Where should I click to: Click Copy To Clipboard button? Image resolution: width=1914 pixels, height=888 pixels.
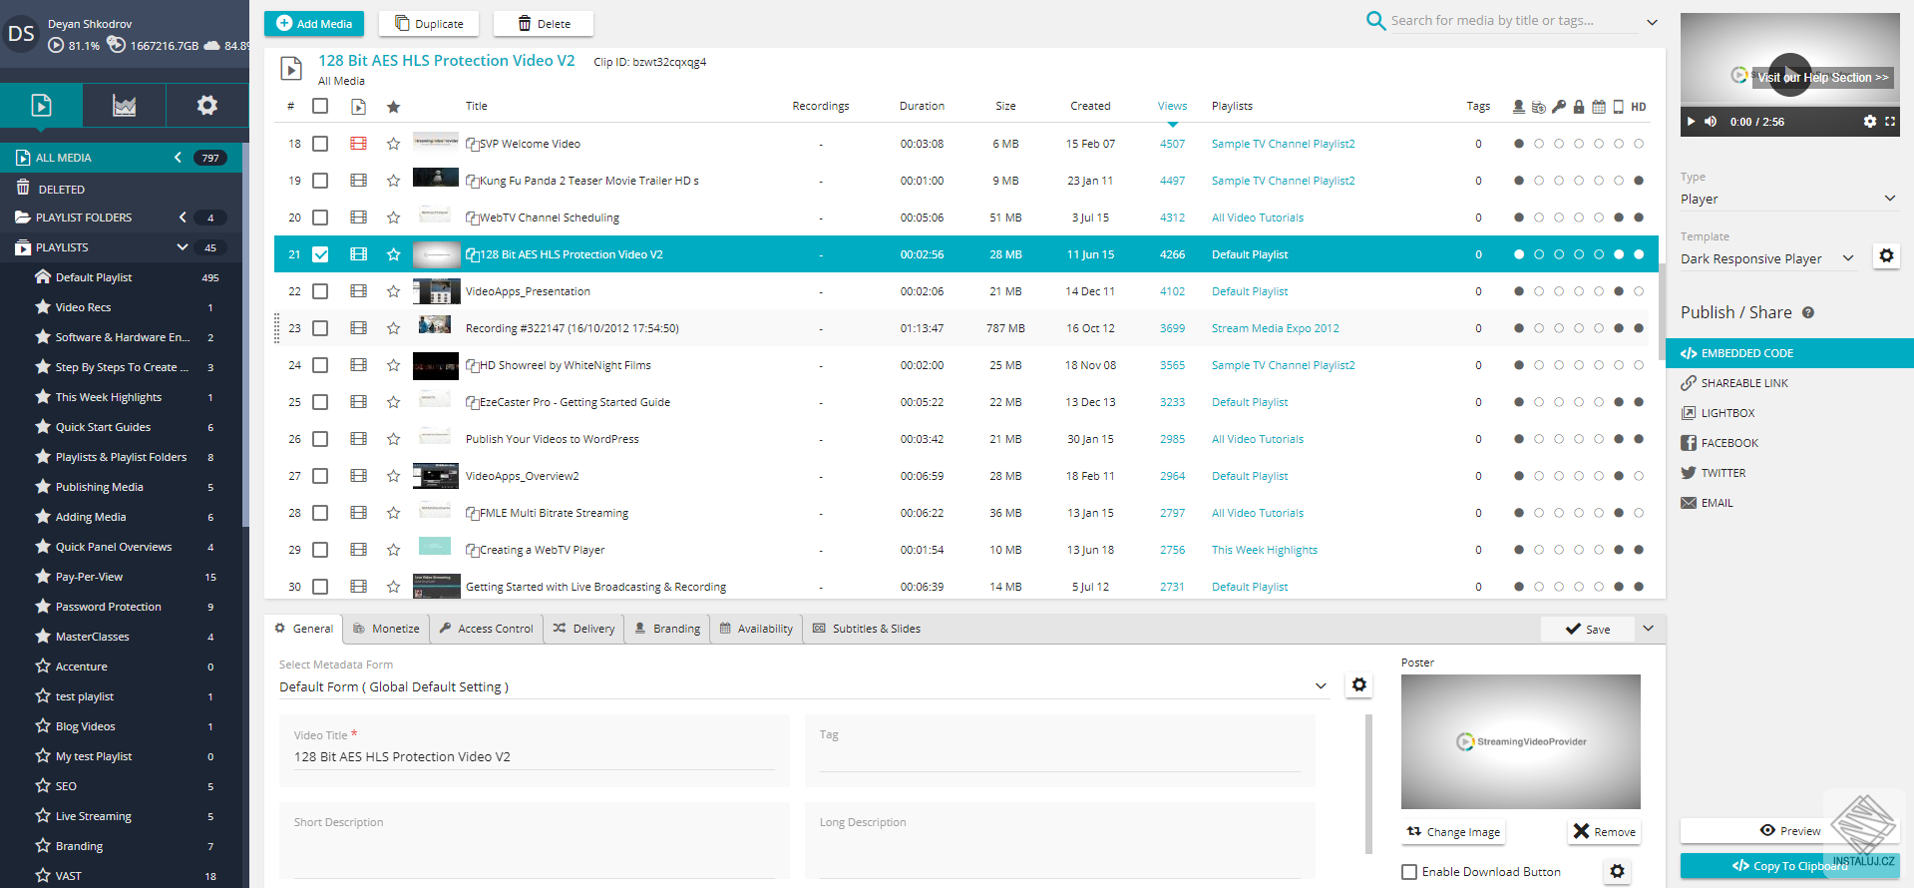pyautogui.click(x=1789, y=866)
